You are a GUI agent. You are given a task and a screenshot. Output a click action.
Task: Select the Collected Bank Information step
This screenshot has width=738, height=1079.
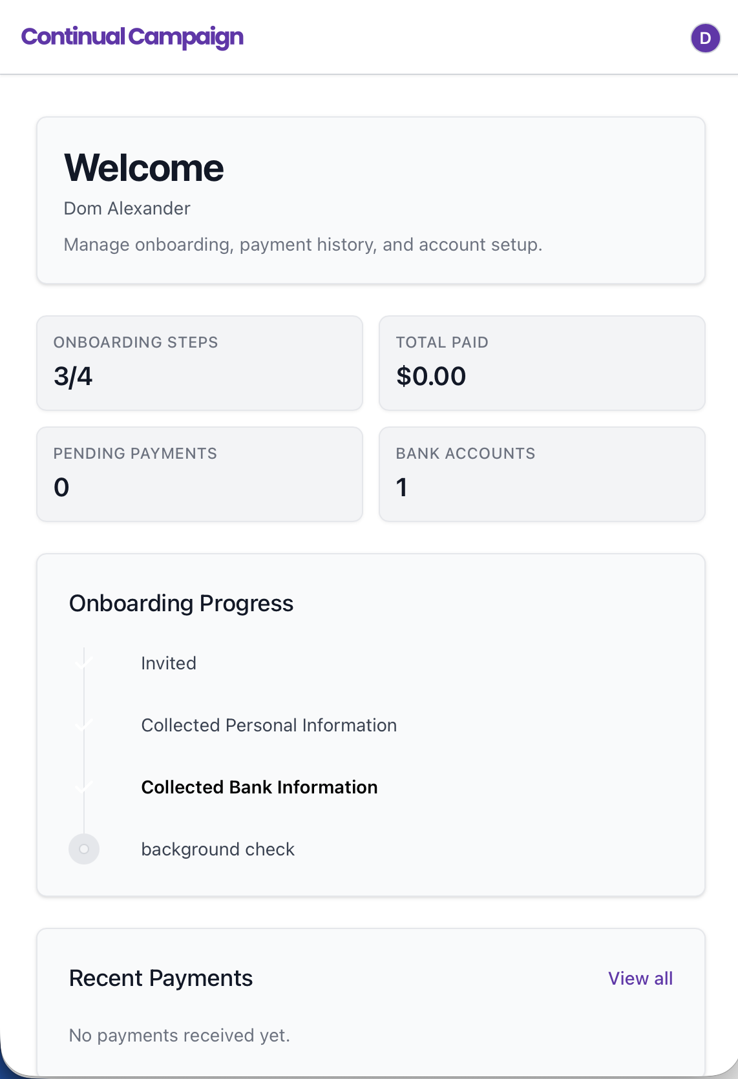[x=260, y=787]
